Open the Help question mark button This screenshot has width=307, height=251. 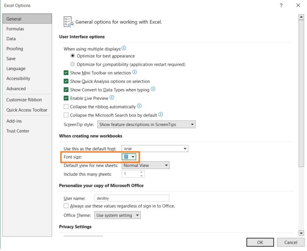(x=281, y=5)
